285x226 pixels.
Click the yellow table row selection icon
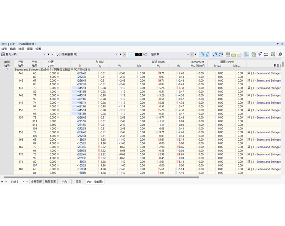point(234,54)
